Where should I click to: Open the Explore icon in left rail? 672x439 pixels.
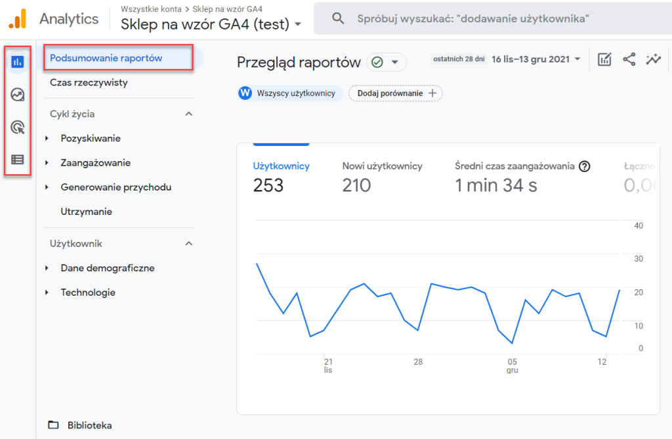pos(18,95)
